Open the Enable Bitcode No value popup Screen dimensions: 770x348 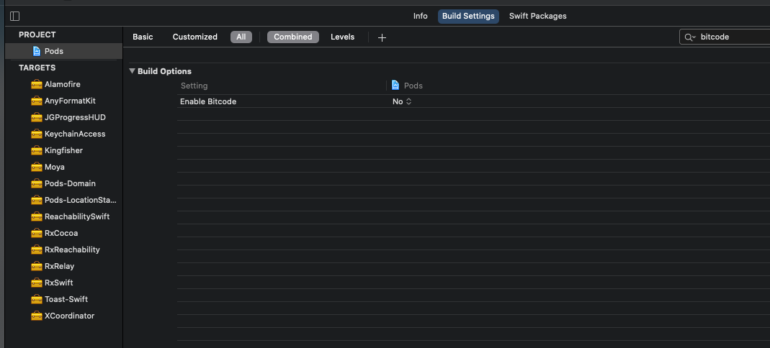[402, 101]
